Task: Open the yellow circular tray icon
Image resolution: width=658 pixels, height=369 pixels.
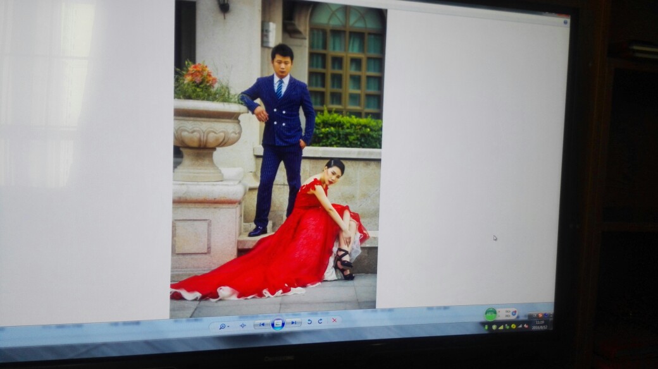Action: 513,327
